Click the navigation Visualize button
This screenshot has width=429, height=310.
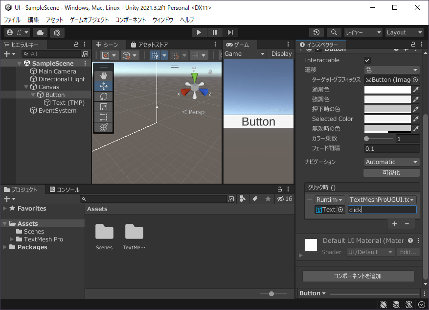pos(391,173)
